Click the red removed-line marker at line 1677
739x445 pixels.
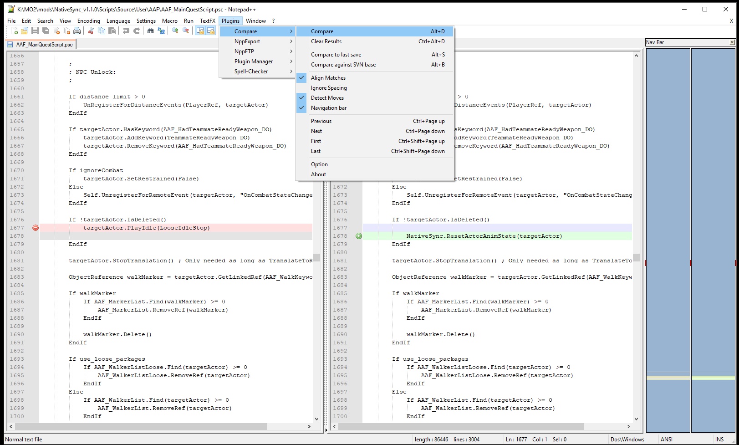pos(36,228)
